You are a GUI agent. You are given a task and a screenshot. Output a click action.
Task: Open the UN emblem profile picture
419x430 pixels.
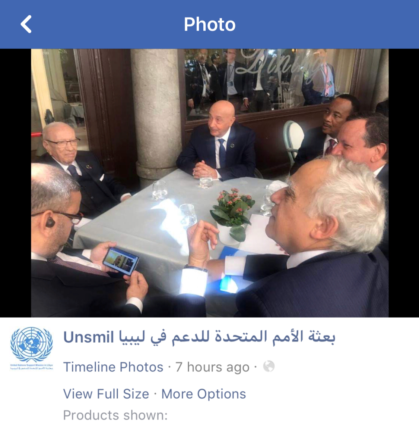coord(32,348)
